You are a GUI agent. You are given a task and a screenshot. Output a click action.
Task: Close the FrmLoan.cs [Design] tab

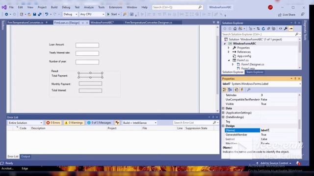tap(87, 23)
